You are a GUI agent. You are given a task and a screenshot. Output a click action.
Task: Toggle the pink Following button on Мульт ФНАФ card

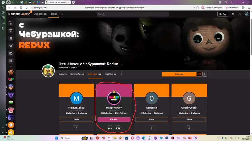point(114,120)
